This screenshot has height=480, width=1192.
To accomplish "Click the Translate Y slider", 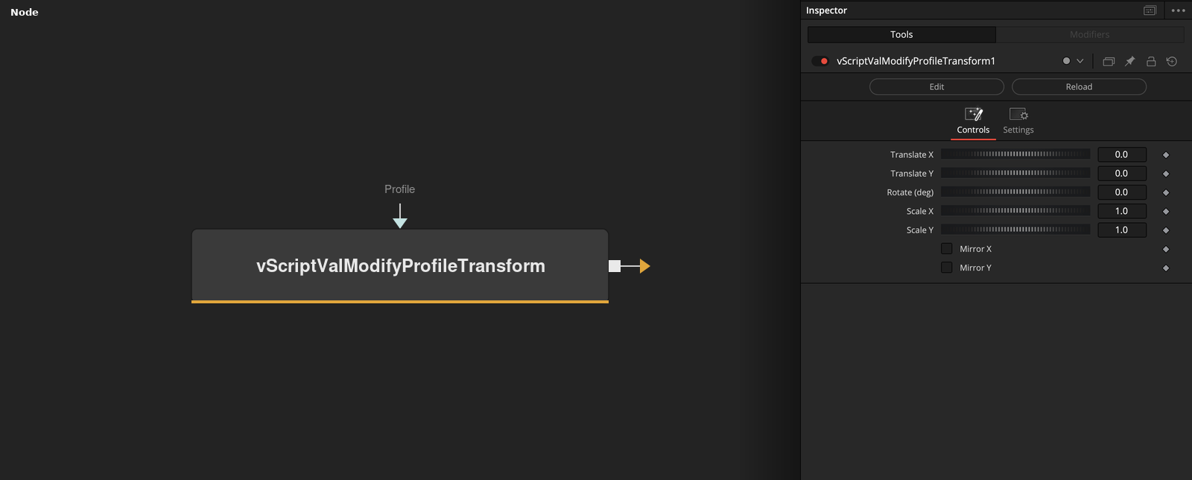I will click(1015, 173).
